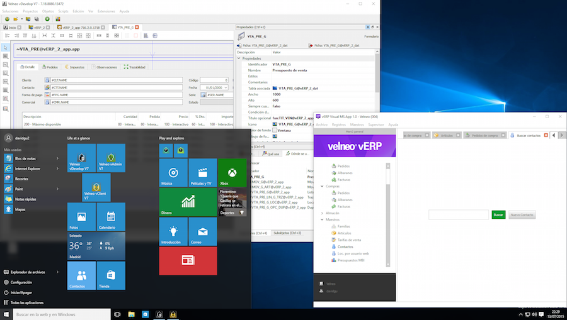Click the taskbar search box
567x320 pixels.
click(62, 314)
